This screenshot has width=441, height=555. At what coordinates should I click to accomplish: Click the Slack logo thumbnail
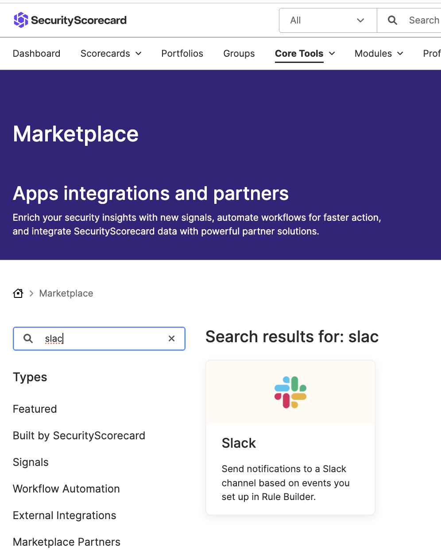coord(290,392)
